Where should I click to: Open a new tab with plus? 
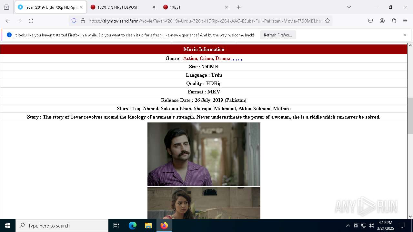click(x=239, y=7)
